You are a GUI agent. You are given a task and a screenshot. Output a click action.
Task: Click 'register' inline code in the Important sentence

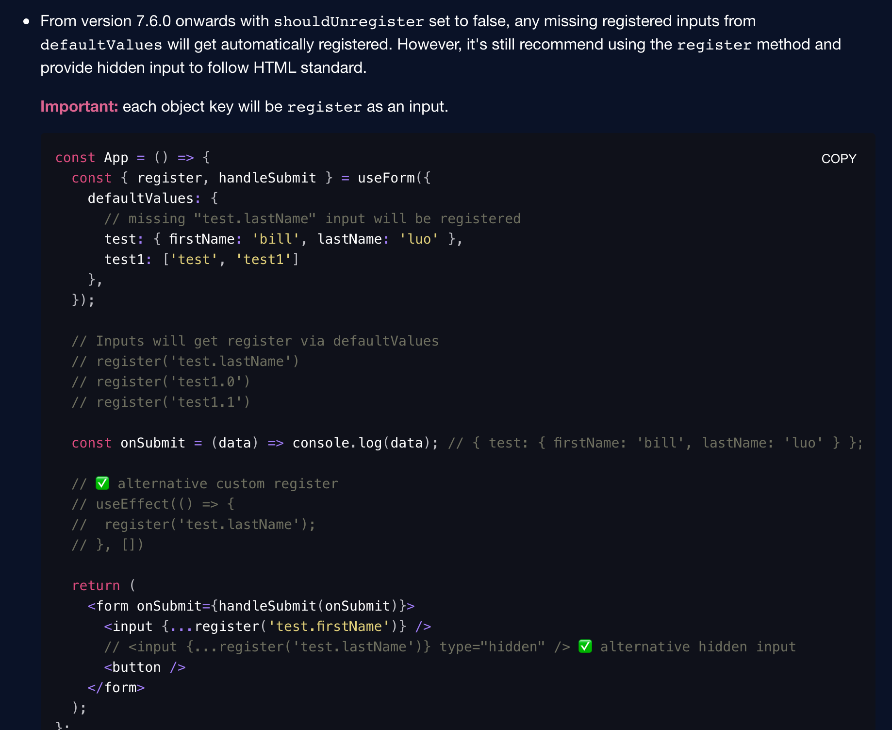[324, 107]
